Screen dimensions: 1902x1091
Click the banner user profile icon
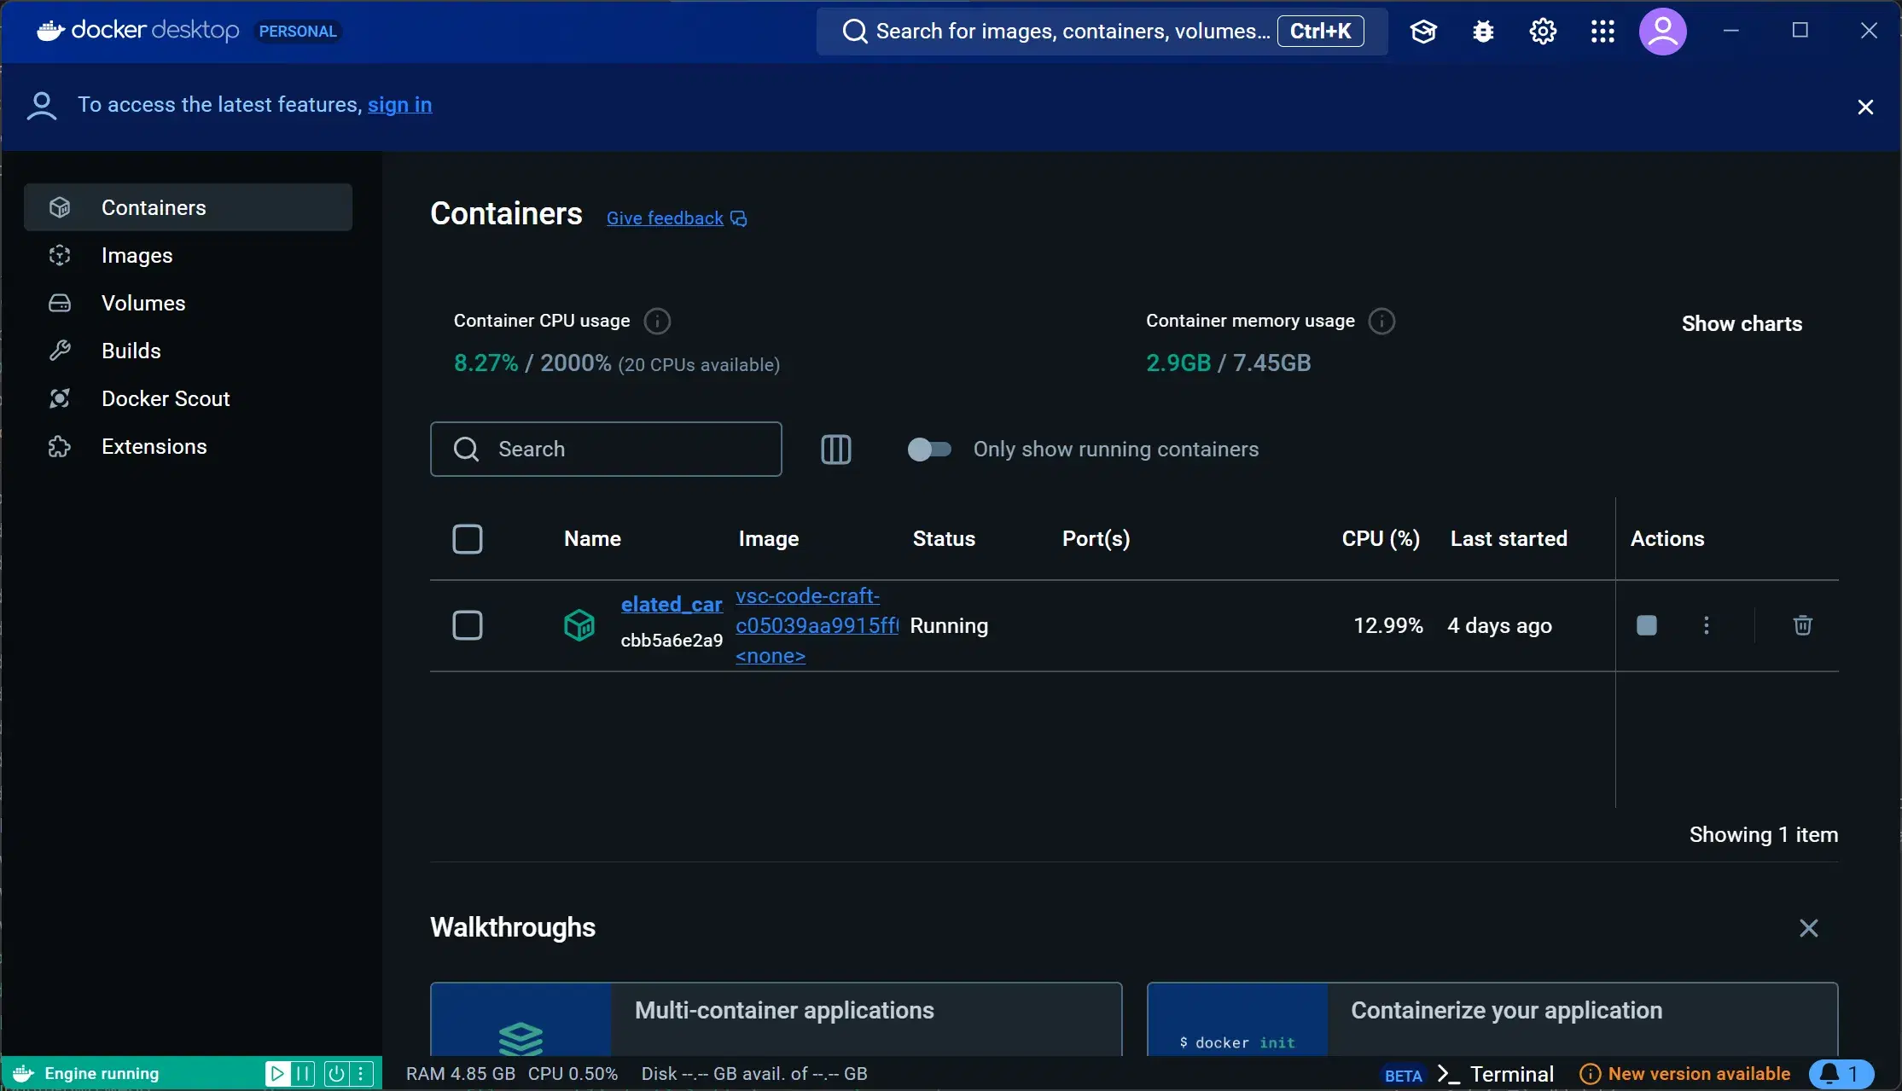[42, 106]
